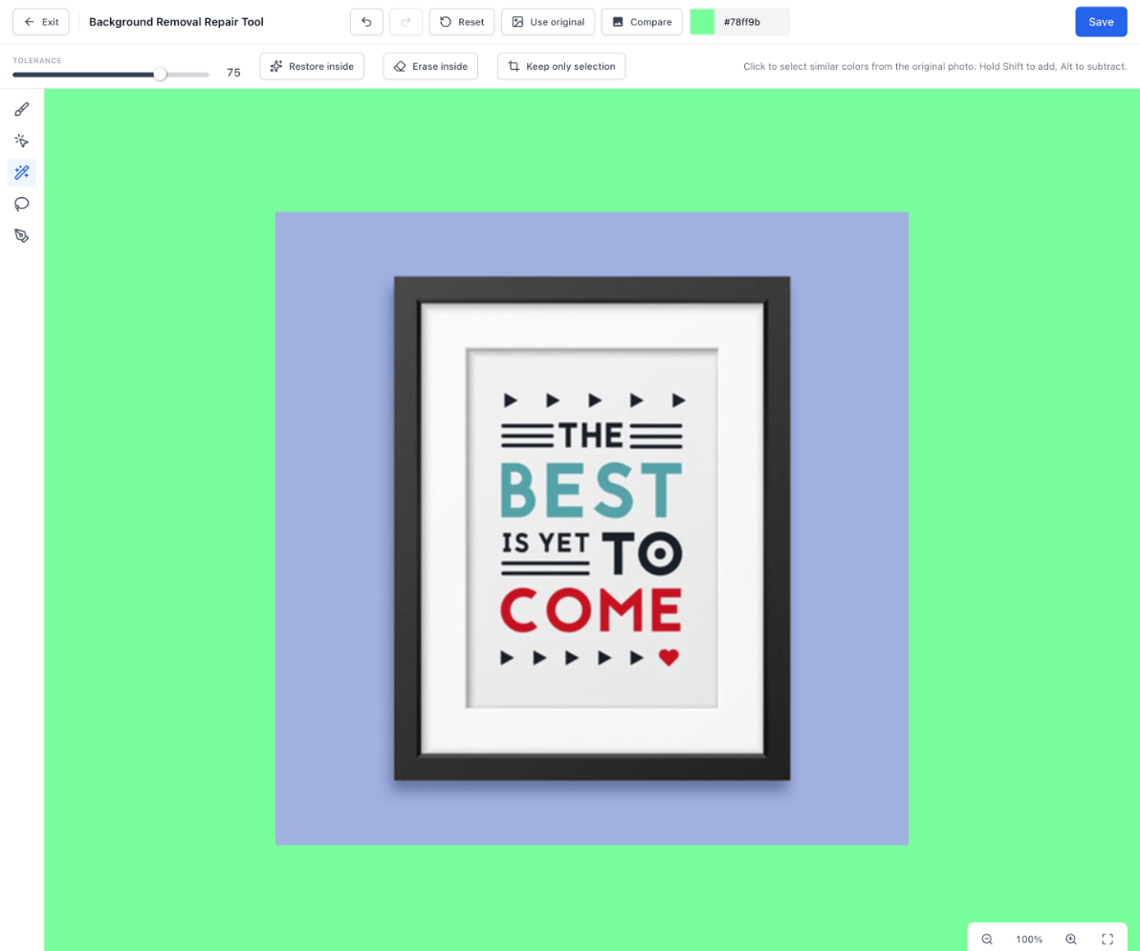Viewport: 1140px width, 951px height.
Task: Exit the Background Removal Repair Tool
Action: [x=41, y=22]
